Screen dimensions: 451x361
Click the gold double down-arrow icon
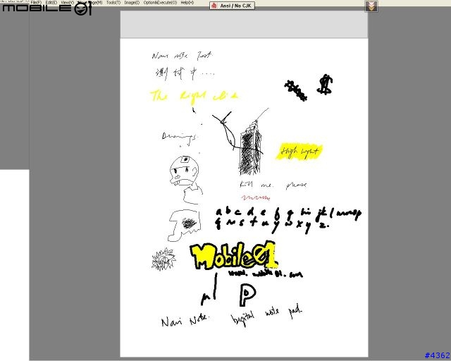point(371,6)
